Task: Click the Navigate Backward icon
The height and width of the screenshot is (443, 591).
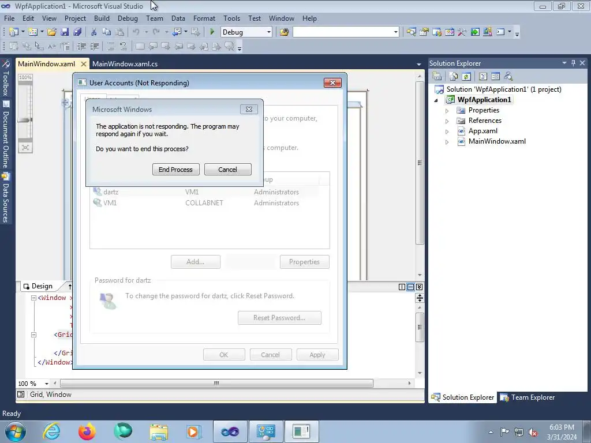Action: tap(177, 32)
